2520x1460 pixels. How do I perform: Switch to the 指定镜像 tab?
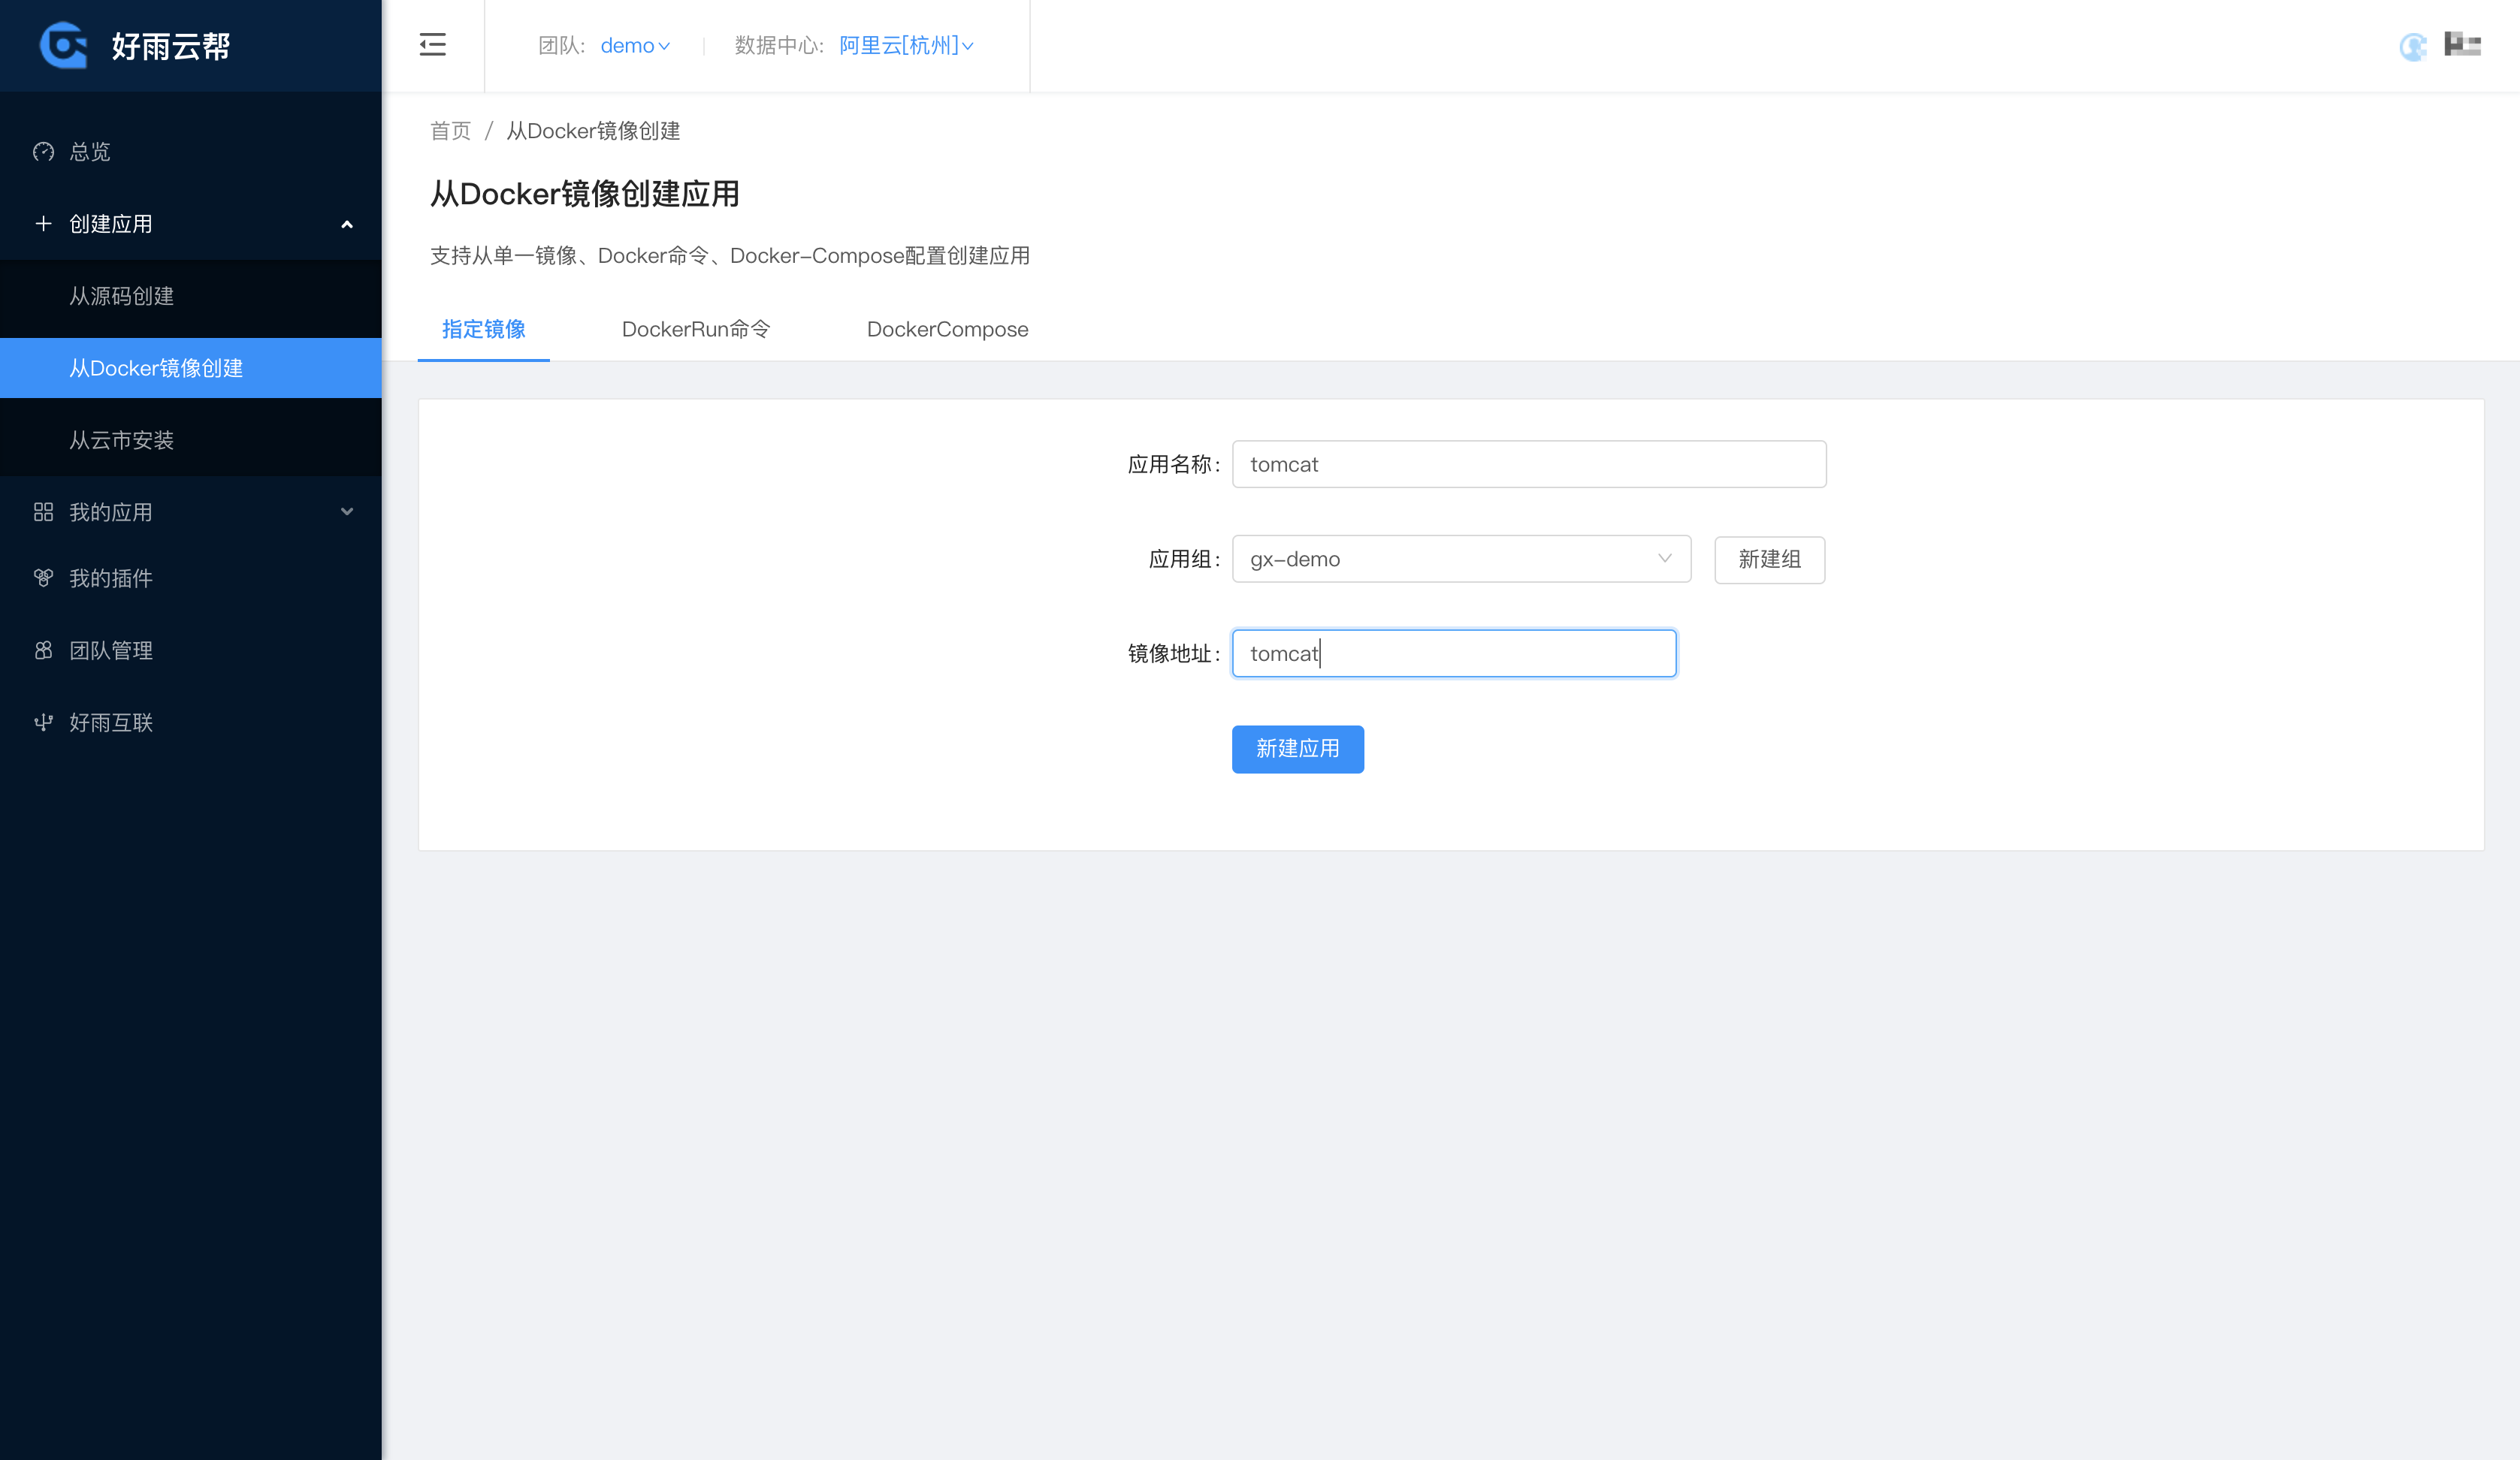click(484, 330)
